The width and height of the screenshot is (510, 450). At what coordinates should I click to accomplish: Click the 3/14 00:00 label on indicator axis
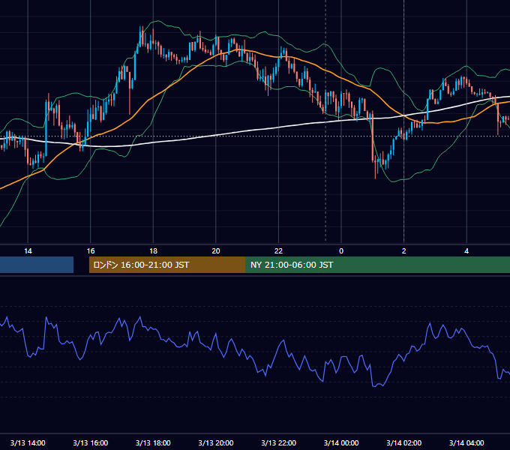(x=341, y=442)
